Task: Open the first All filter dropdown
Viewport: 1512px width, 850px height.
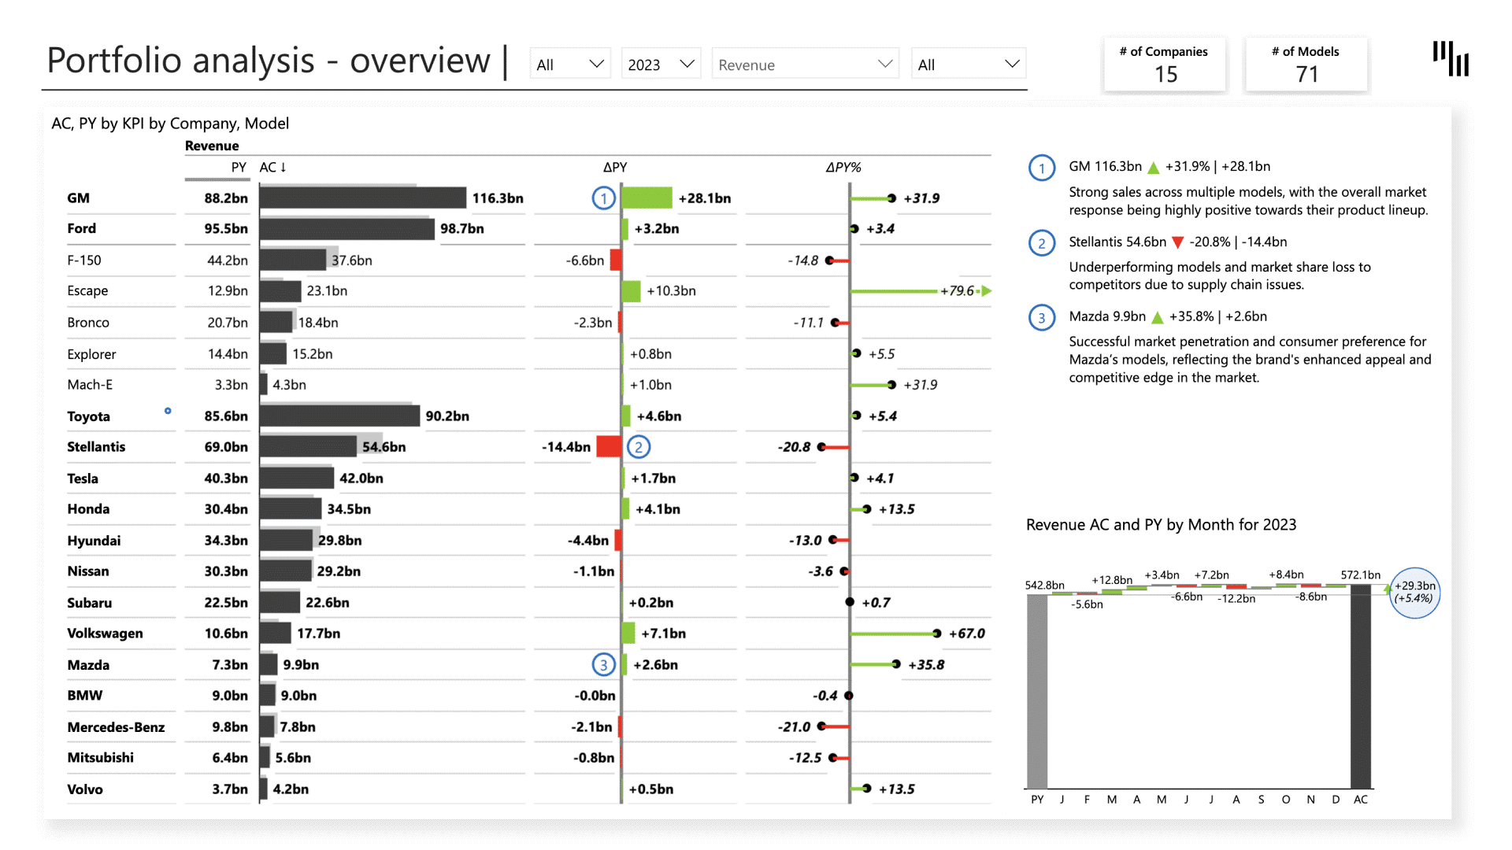Action: [x=570, y=65]
